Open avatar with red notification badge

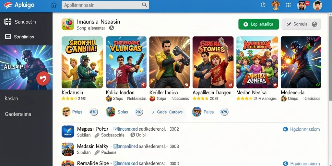[x=302, y=5]
